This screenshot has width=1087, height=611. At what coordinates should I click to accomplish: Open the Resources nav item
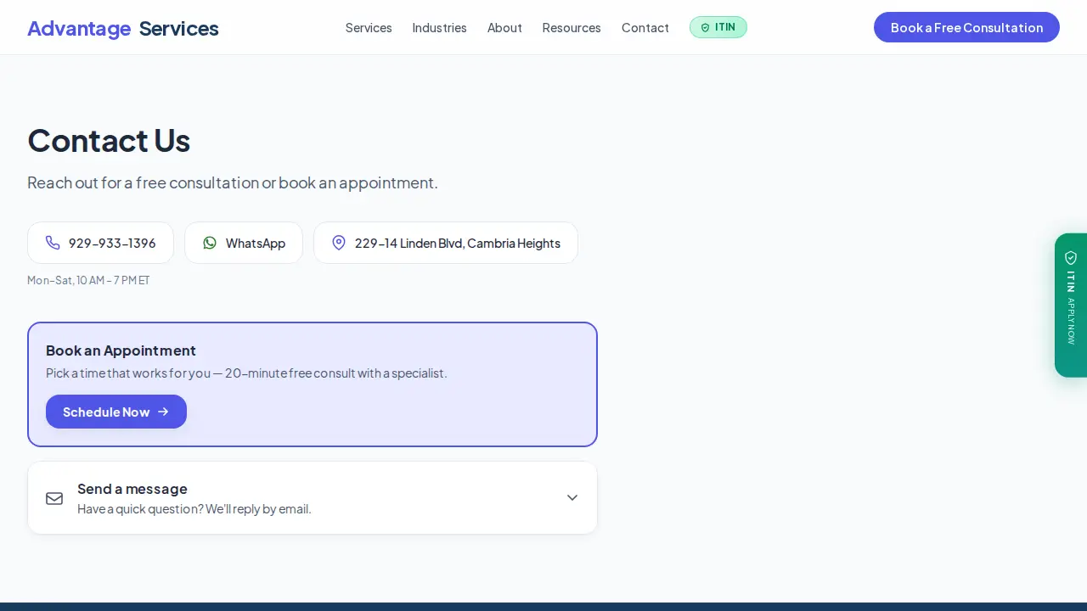(x=572, y=28)
